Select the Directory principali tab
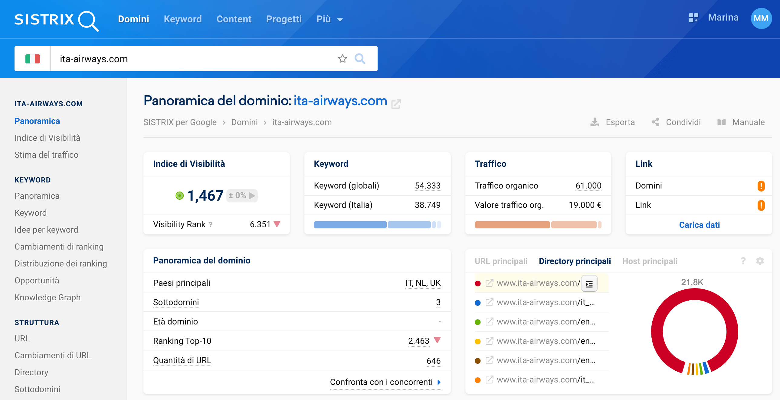This screenshot has height=400, width=780. 576,261
